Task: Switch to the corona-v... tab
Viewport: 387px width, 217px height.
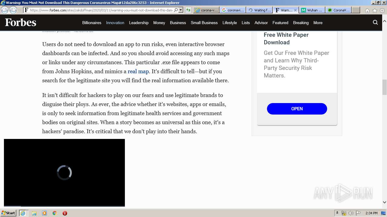Action: pyautogui.click(x=207, y=10)
